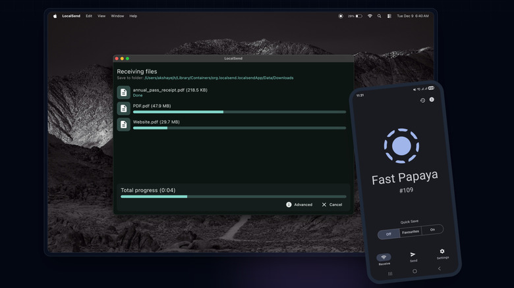This screenshot has width=514, height=288.
Task: Click the Total progress bar
Action: click(x=233, y=197)
